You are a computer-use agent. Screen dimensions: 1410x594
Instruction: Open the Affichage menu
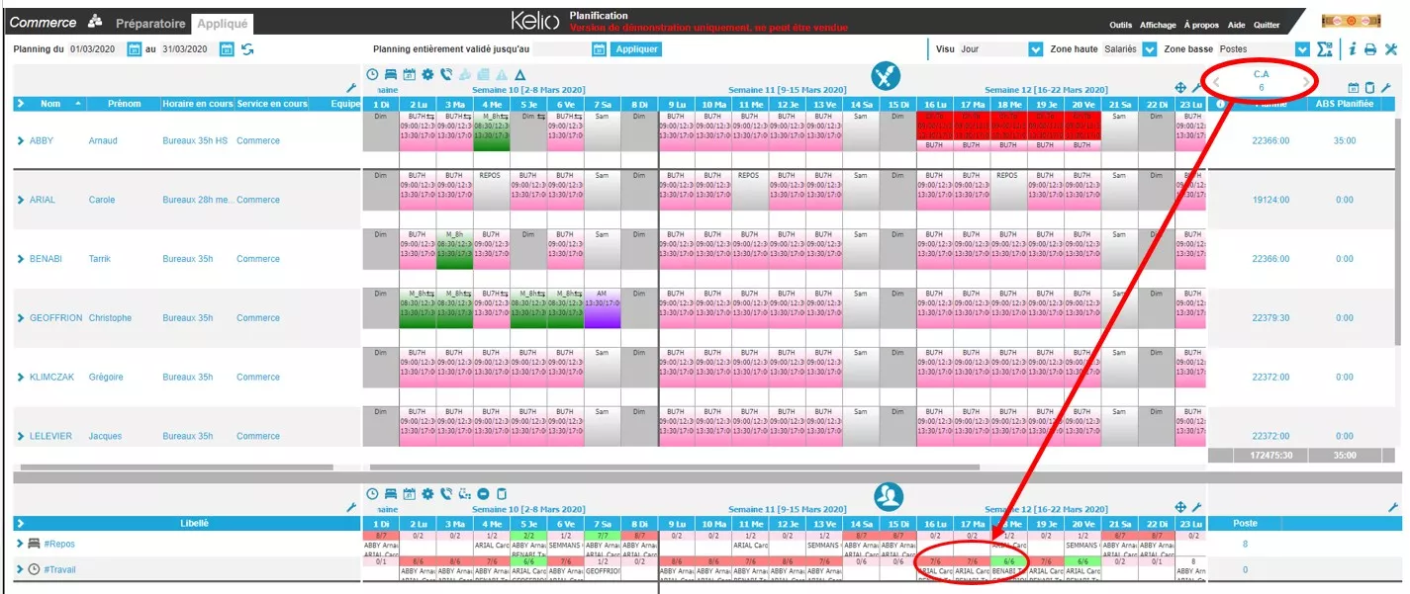point(1158,26)
